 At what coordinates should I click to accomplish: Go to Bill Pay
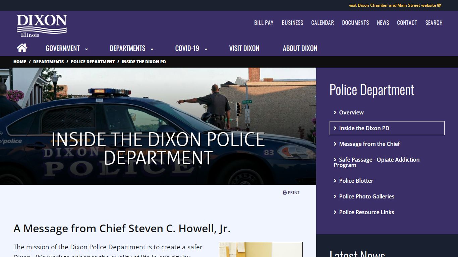tap(264, 23)
